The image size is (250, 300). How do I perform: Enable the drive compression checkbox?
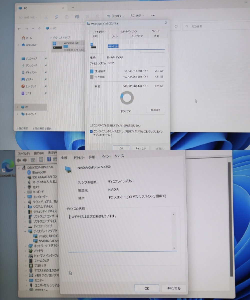[91, 125]
